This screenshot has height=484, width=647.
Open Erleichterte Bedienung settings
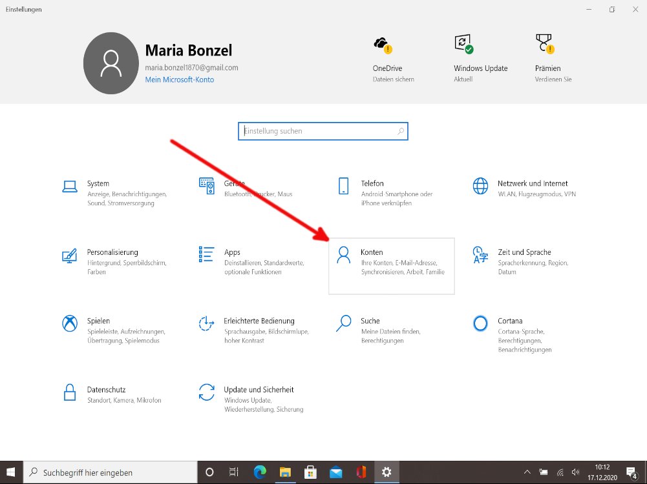259,321
